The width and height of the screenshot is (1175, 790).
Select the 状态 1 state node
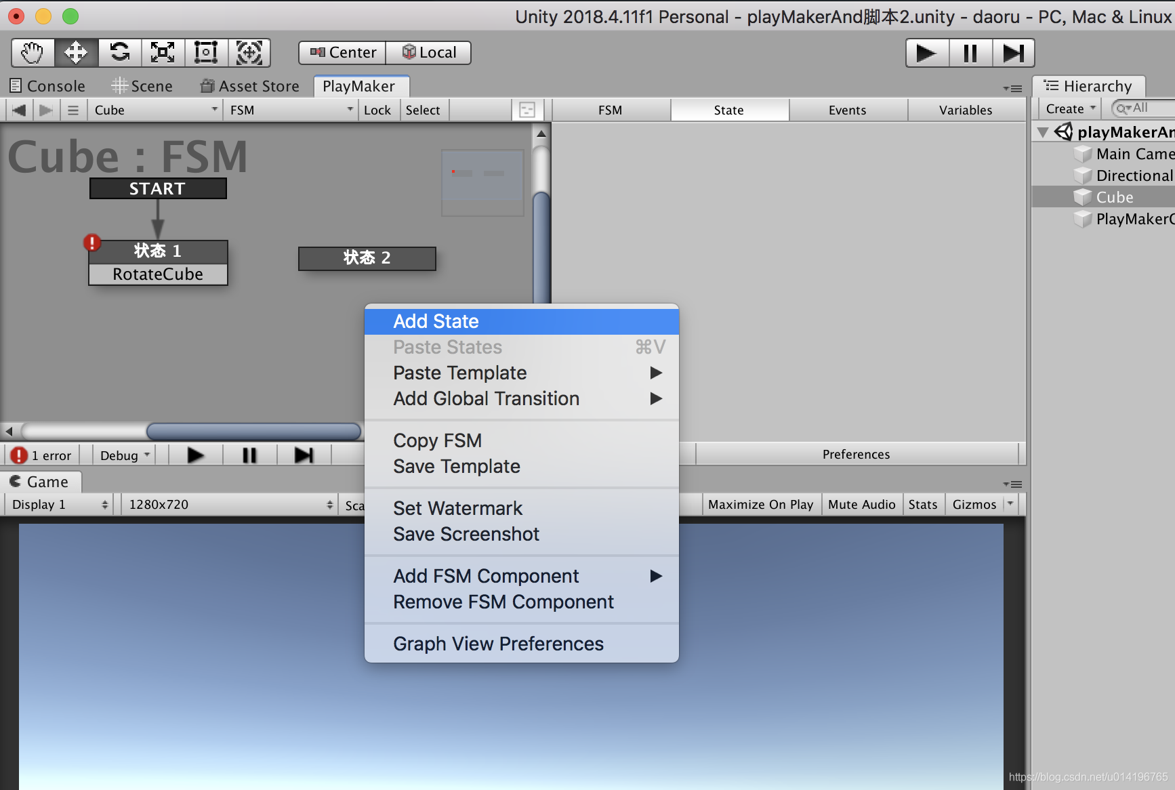point(158,251)
